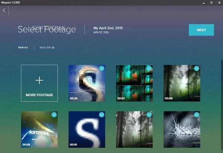Click the plus icon to add footage
223x153 pixels.
tap(39, 81)
